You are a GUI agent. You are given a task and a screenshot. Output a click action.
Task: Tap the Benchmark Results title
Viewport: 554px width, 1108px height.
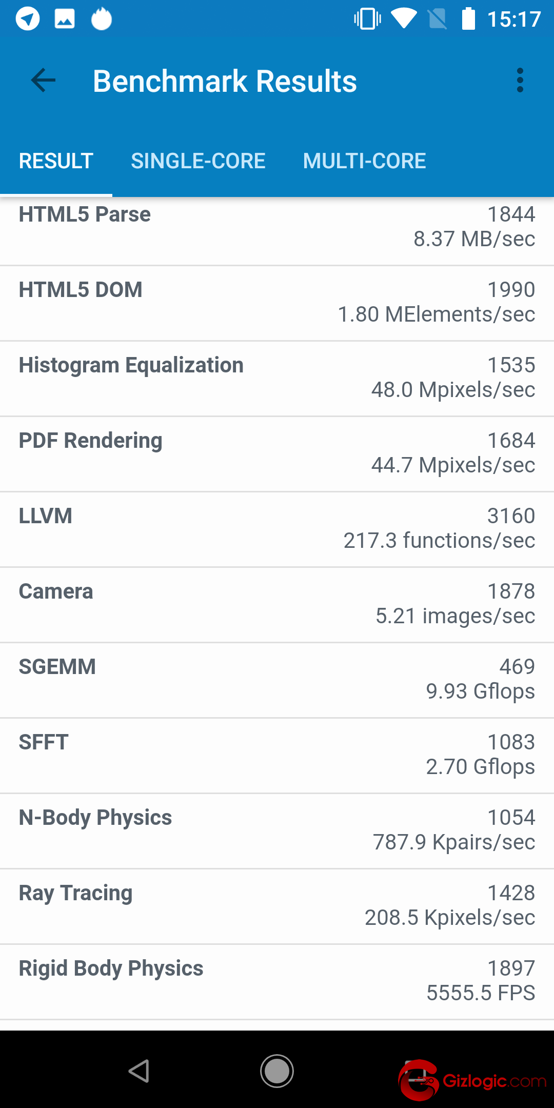225,81
